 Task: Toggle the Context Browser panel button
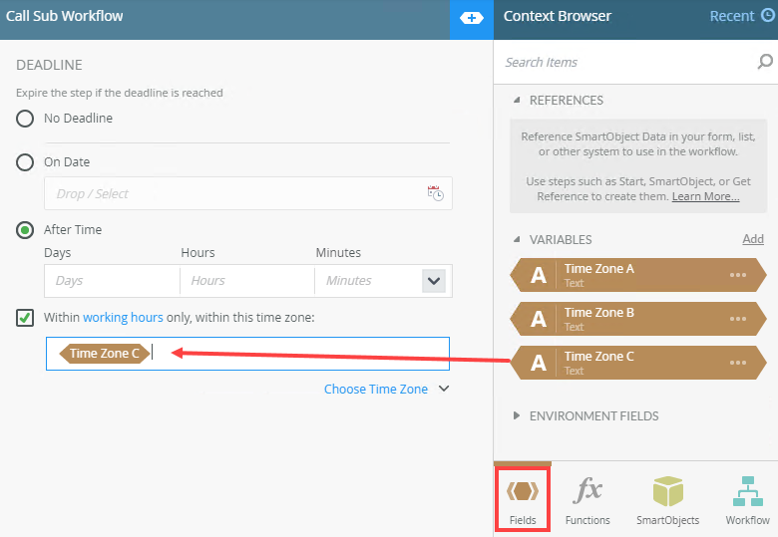point(472,18)
